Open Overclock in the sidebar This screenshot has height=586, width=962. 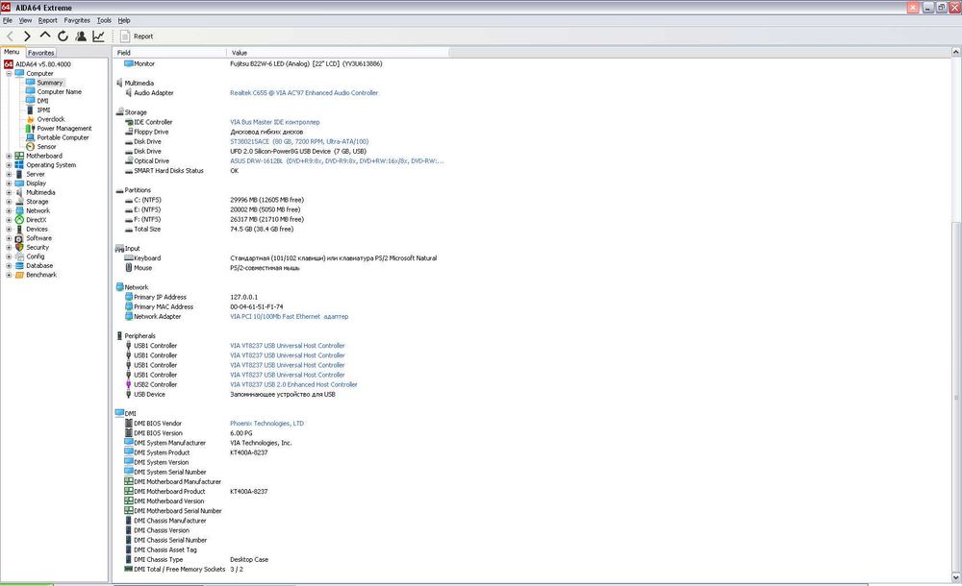(x=50, y=119)
